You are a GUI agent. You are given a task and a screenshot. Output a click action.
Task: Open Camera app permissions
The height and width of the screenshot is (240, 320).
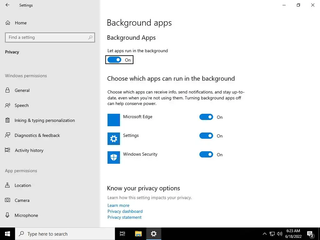pos(50,200)
